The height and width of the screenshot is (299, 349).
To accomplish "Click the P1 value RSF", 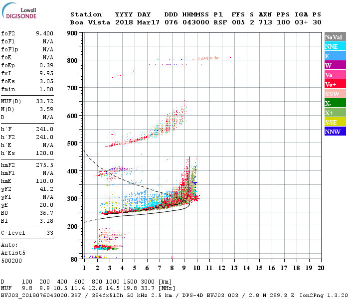I will (x=220, y=22).
